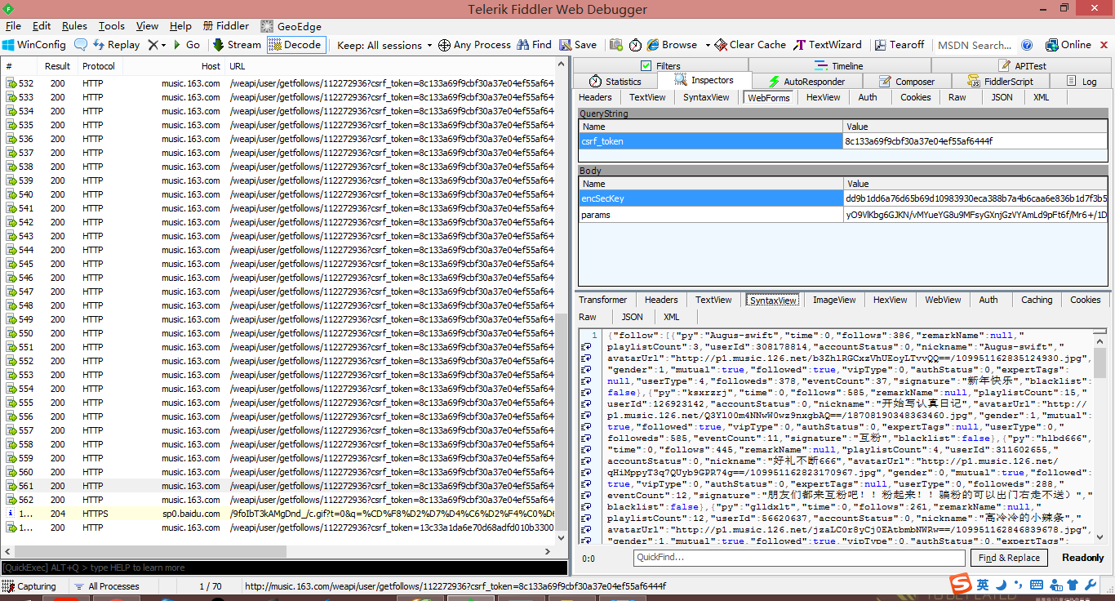Switch to the Filters tab
This screenshot has height=601, width=1115.
tap(660, 66)
